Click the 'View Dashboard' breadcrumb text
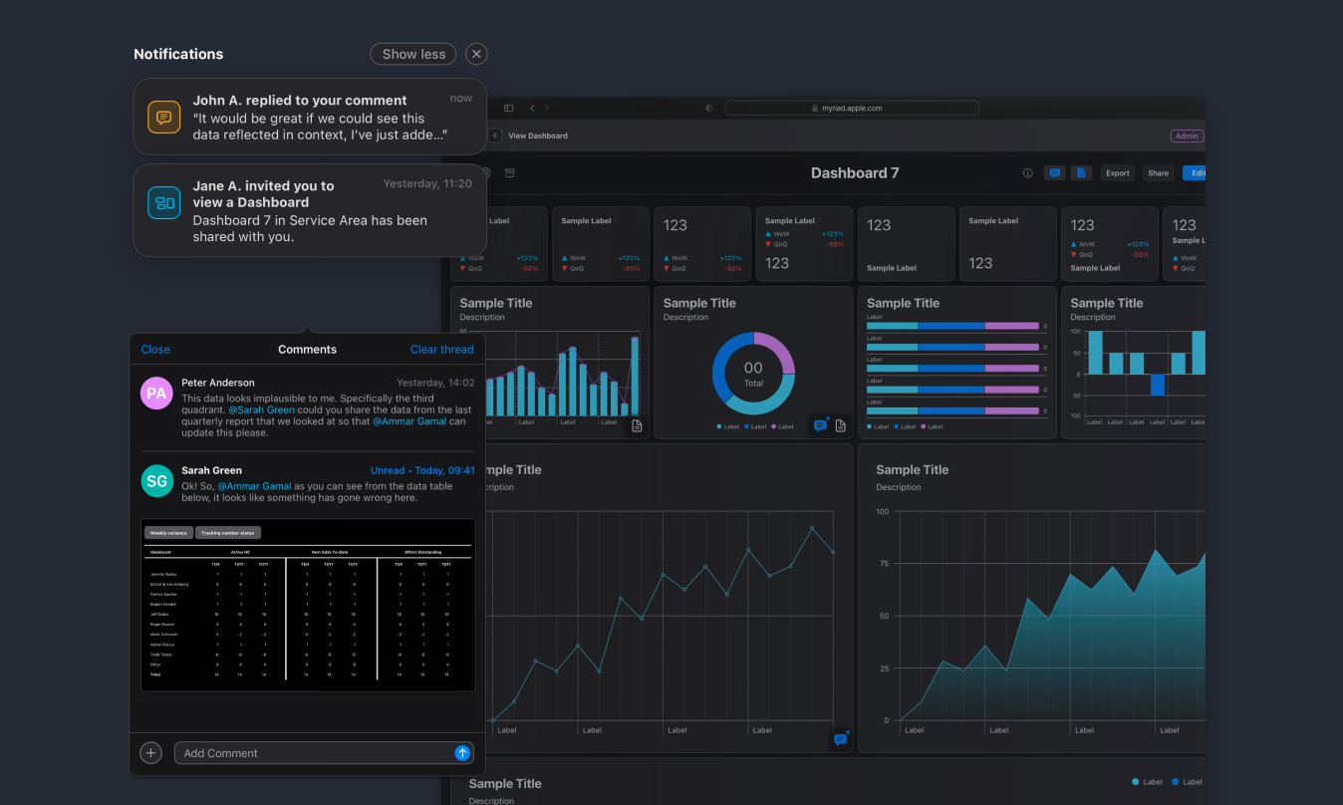The width and height of the screenshot is (1343, 805). click(538, 135)
